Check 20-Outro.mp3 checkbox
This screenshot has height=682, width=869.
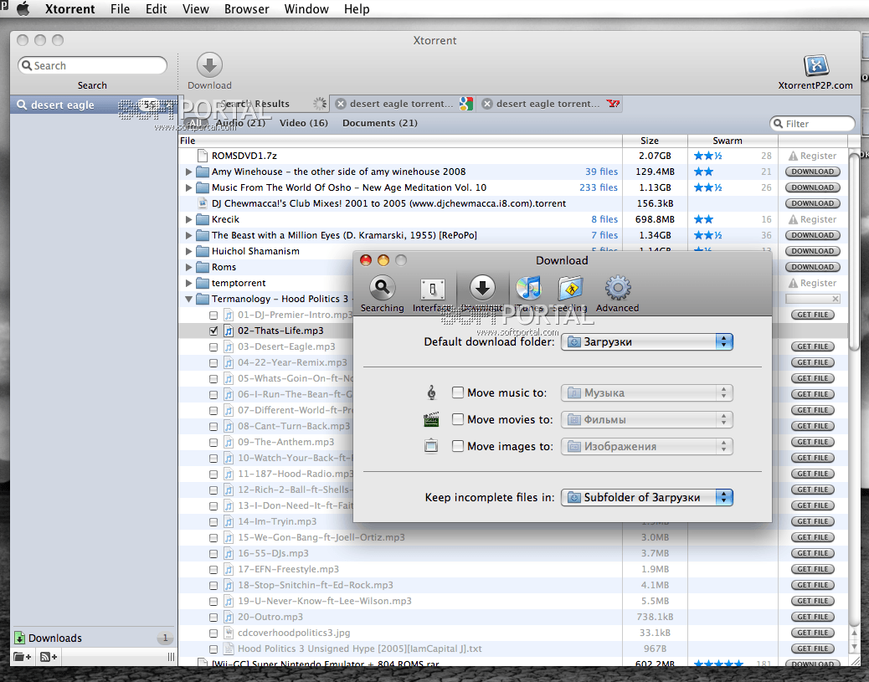tap(213, 618)
